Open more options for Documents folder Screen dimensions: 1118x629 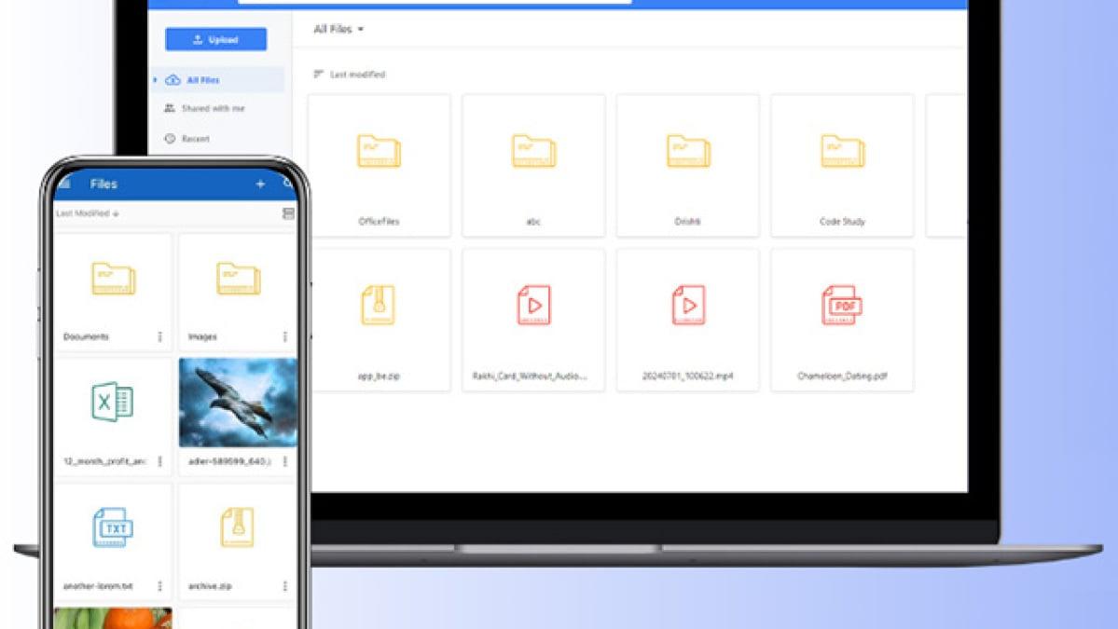click(x=159, y=337)
